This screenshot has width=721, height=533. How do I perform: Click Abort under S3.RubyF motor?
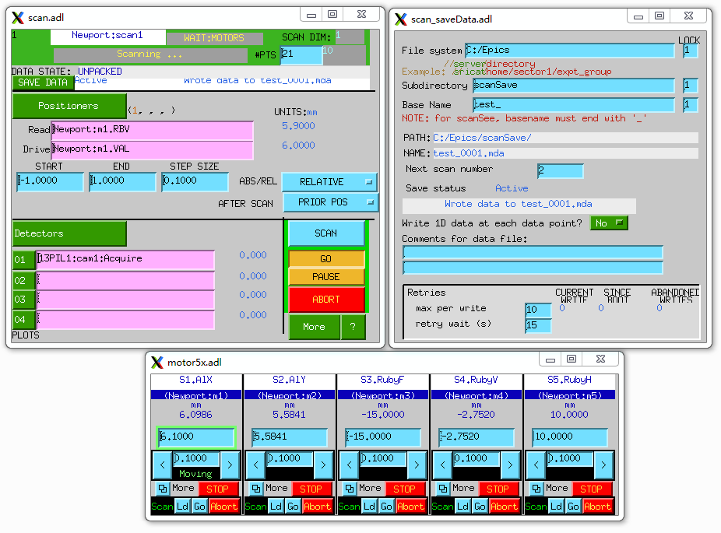pos(410,507)
